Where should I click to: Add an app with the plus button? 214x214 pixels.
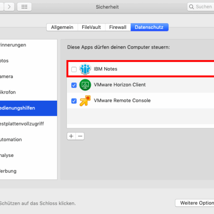(x=71, y=136)
